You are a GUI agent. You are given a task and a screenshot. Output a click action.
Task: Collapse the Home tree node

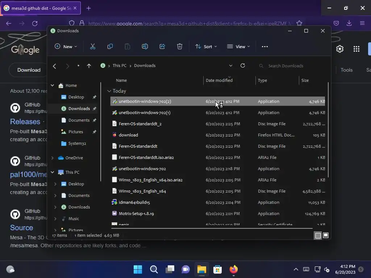pyautogui.click(x=52, y=85)
